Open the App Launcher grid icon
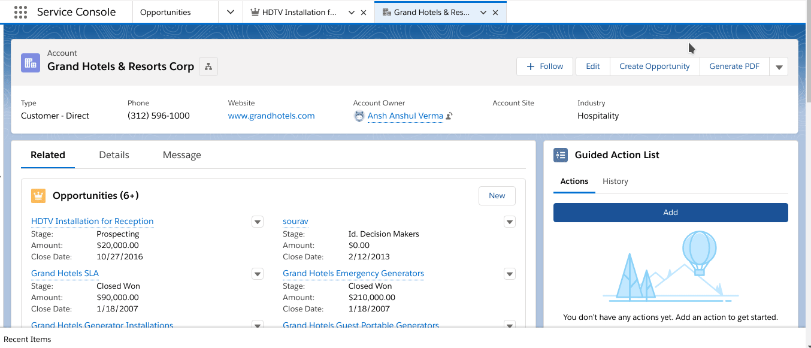 tap(20, 12)
